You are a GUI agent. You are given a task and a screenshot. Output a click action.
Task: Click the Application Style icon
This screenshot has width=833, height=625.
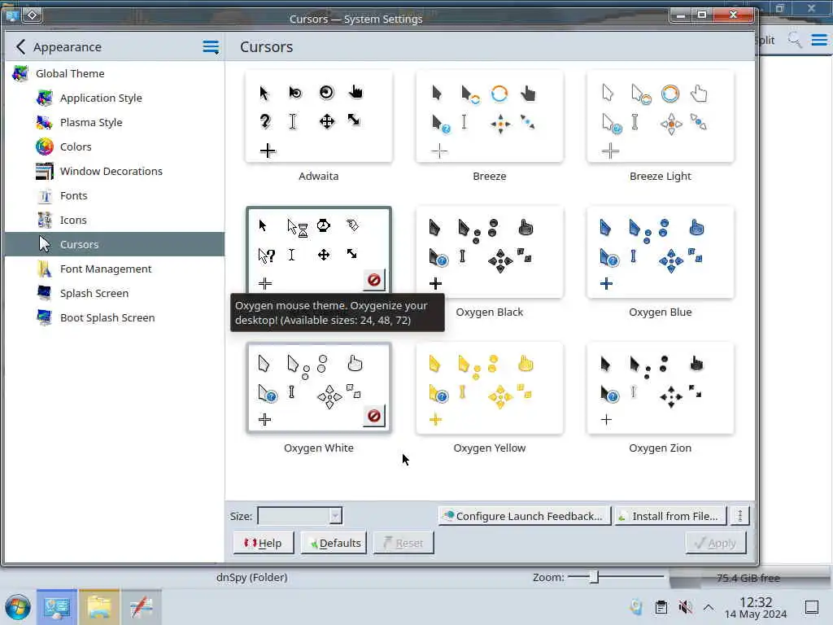(x=45, y=98)
